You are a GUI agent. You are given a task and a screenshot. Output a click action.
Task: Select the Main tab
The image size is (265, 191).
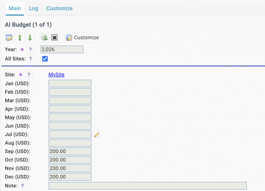pos(15,8)
